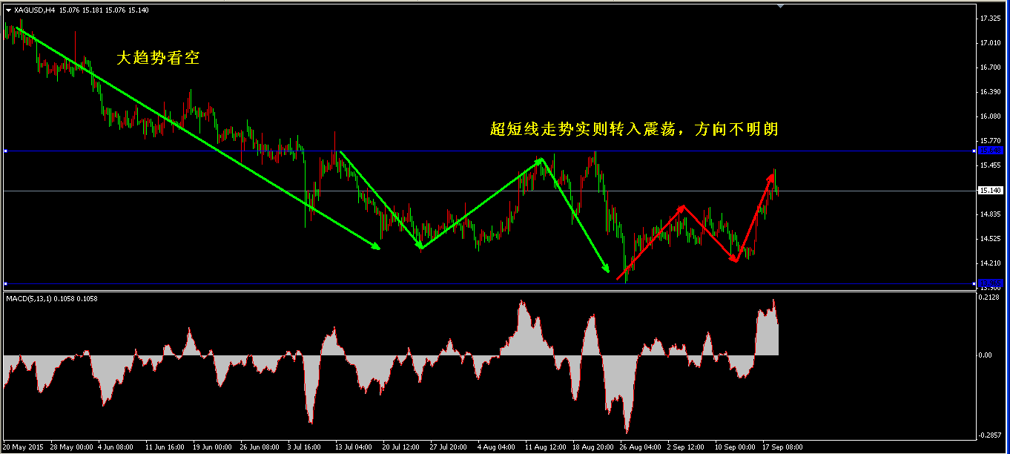Screen dimensions: 1010x454
Task: Click the 17.325 level on price scale
Action: [x=990, y=18]
